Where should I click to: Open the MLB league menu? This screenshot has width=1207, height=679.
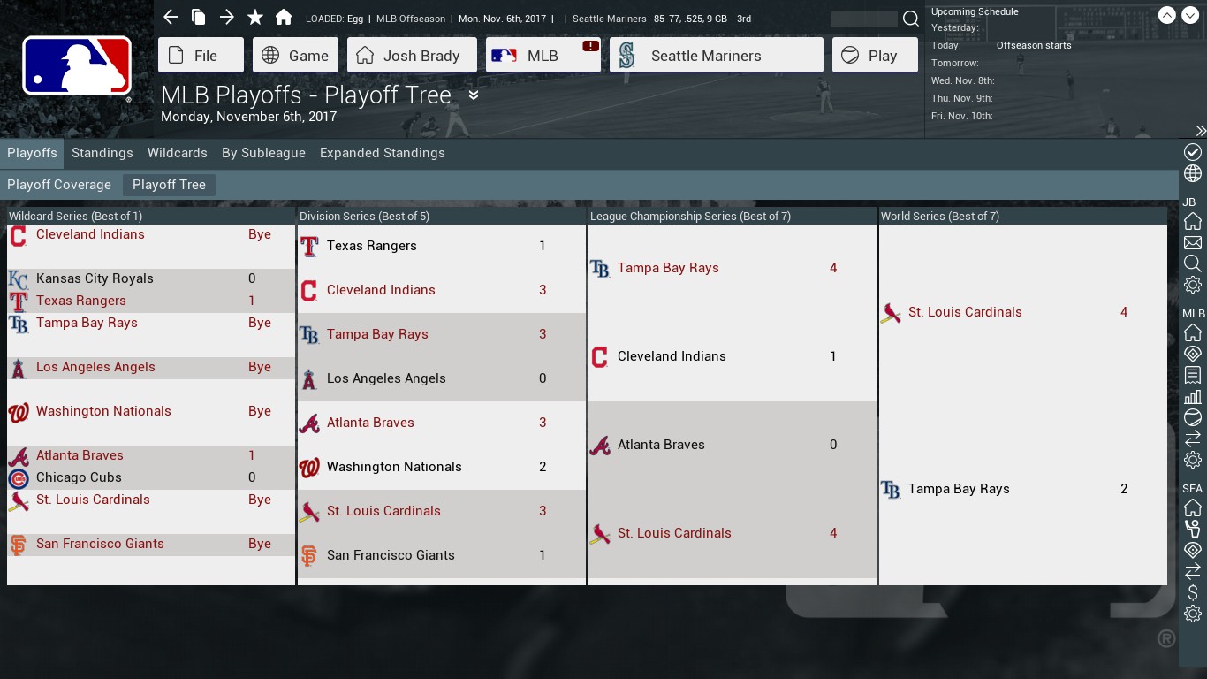pos(543,55)
